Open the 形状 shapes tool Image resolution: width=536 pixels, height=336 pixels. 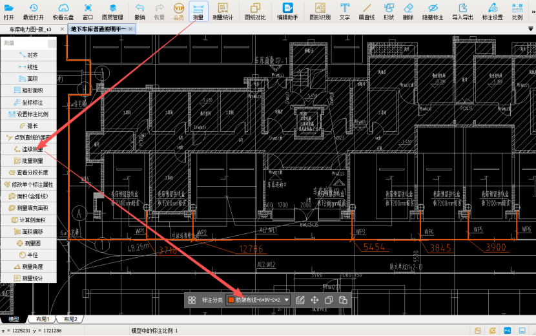[389, 12]
